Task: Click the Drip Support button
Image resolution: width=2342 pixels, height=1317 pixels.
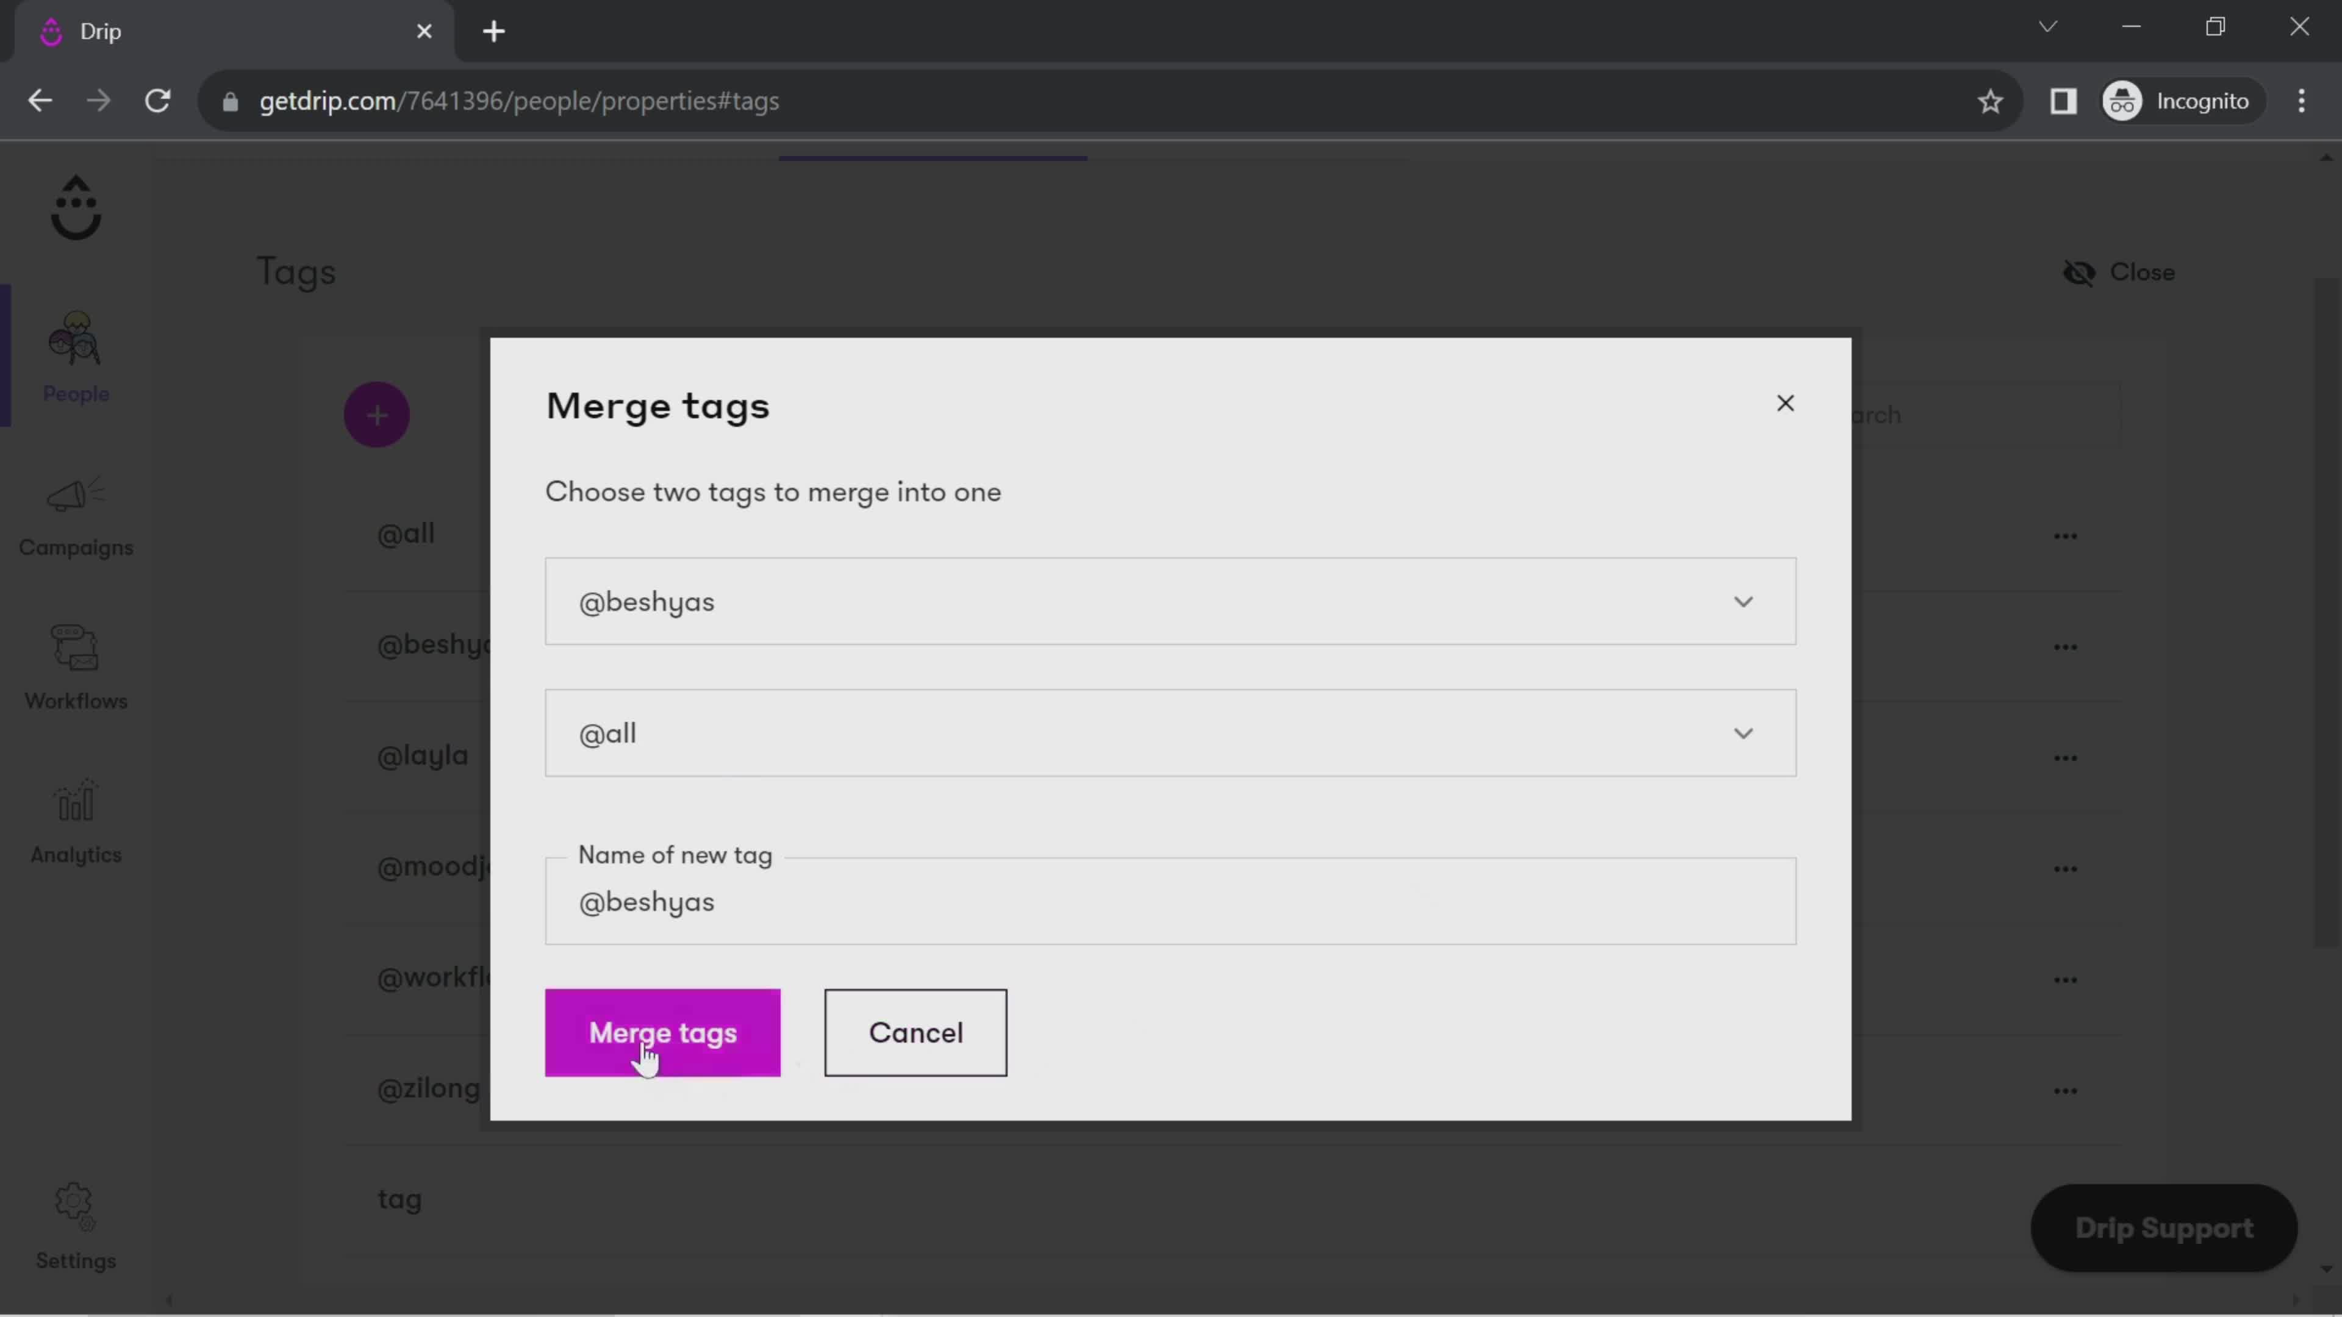Action: 2167,1227
